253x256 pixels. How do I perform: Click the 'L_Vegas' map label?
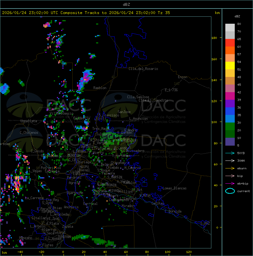tap(35, 171)
